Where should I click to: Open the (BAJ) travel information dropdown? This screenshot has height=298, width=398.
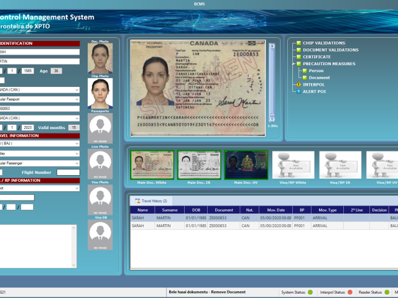coord(77,143)
